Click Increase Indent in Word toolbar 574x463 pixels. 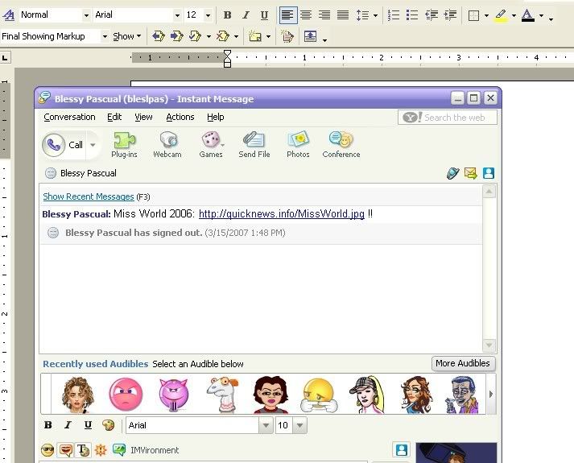450,15
